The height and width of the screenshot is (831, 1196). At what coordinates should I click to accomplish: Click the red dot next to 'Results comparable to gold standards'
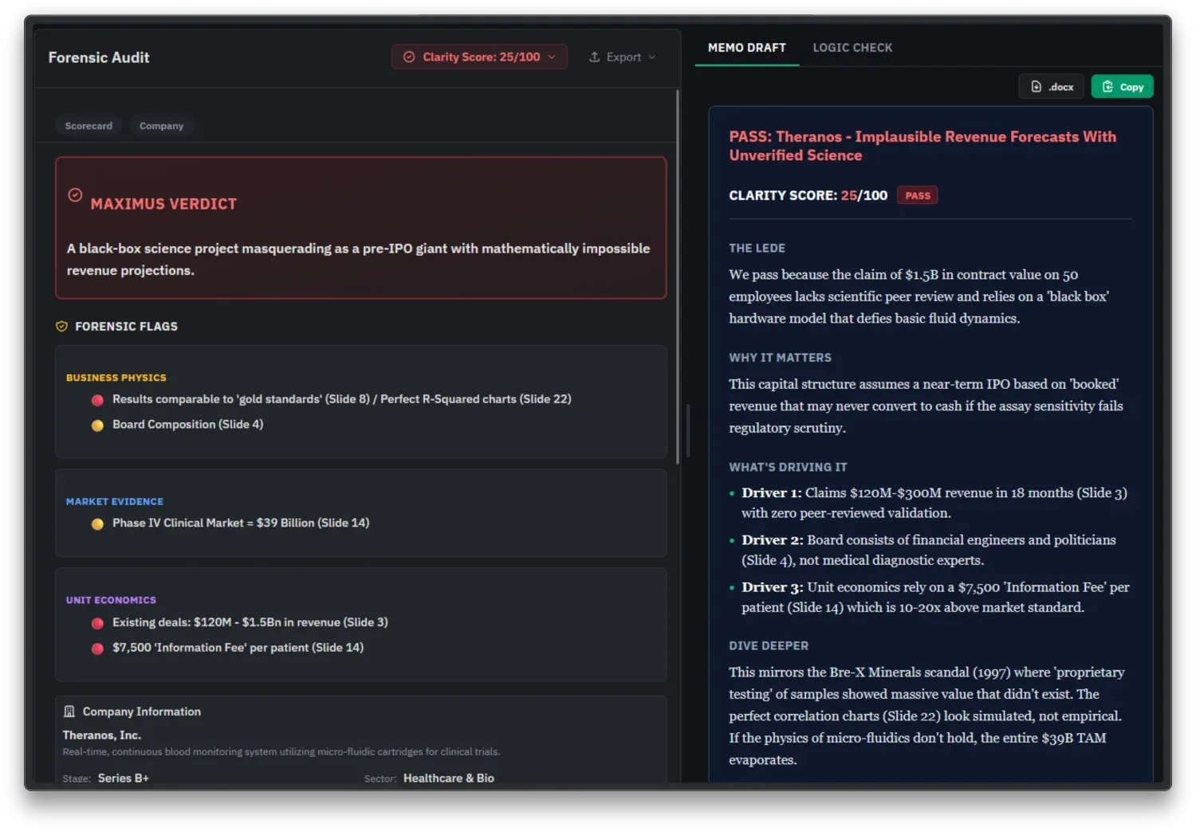97,400
